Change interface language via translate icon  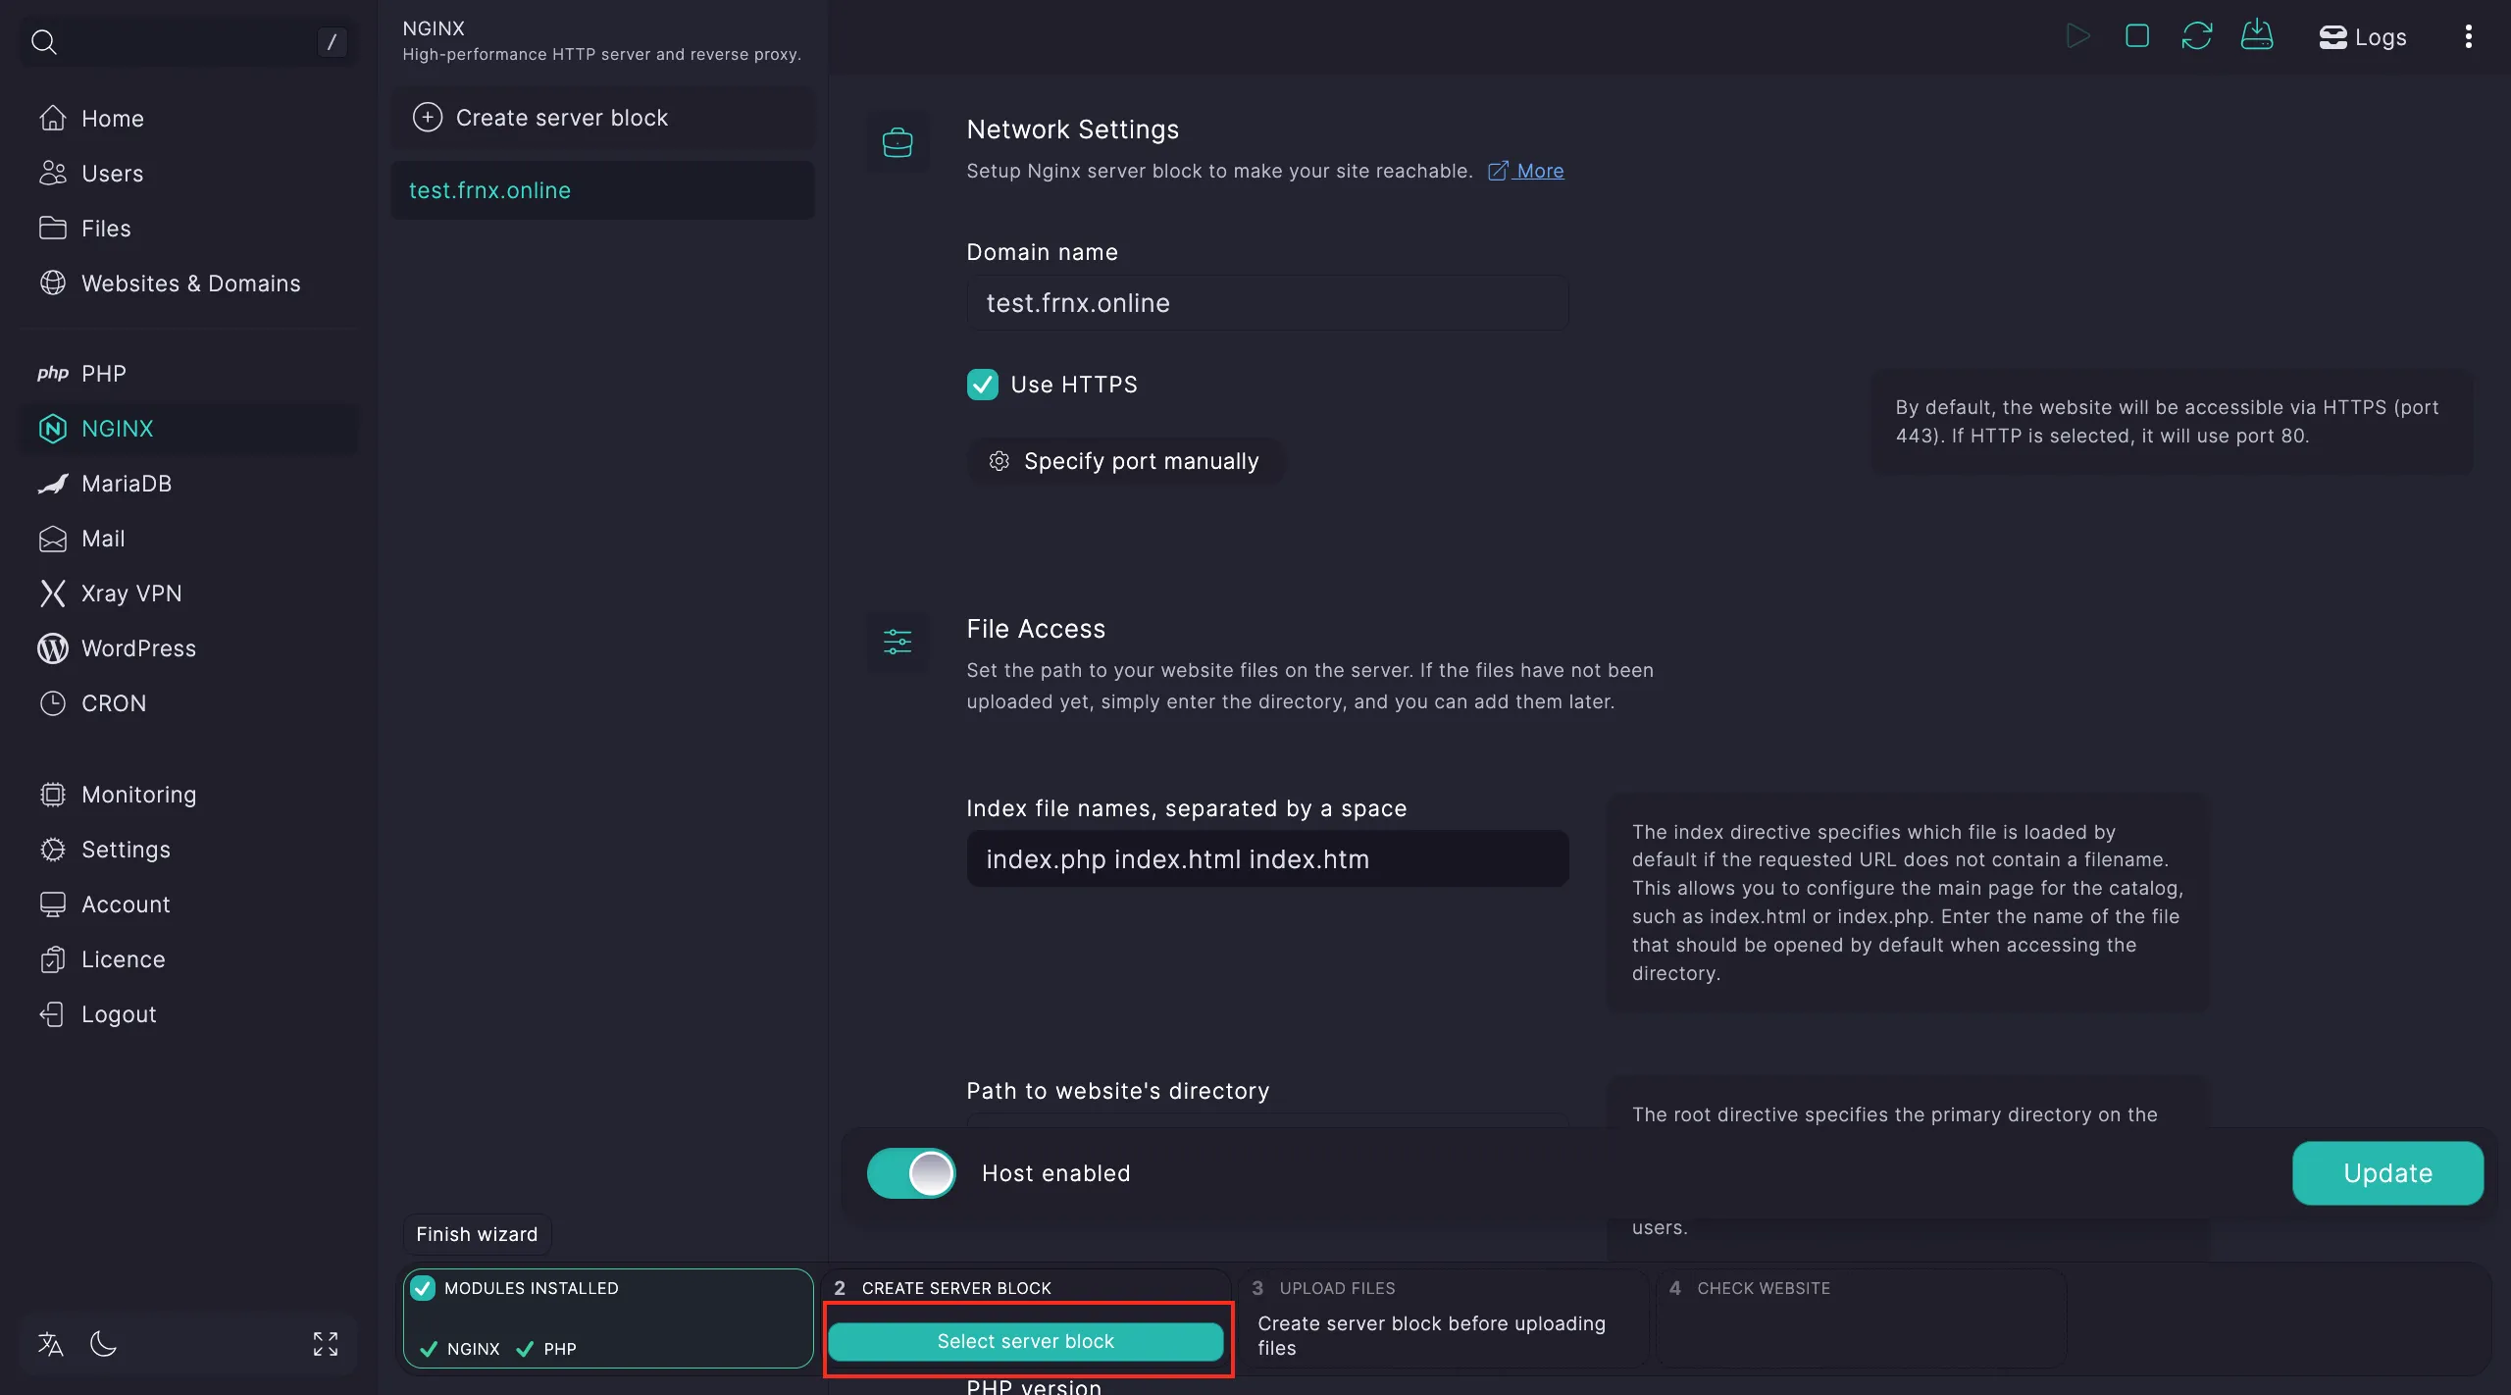click(x=51, y=1344)
